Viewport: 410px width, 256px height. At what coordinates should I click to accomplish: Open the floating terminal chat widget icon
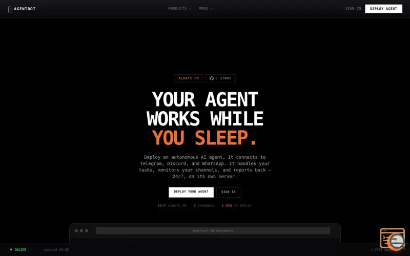pyautogui.click(x=393, y=238)
